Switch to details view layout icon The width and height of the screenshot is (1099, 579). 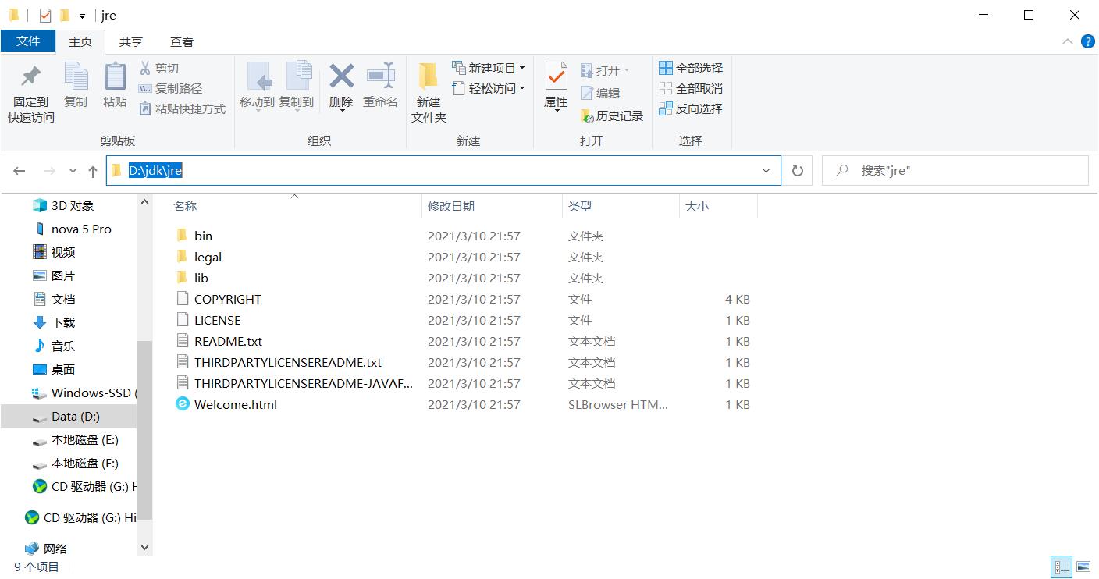pos(1062,567)
